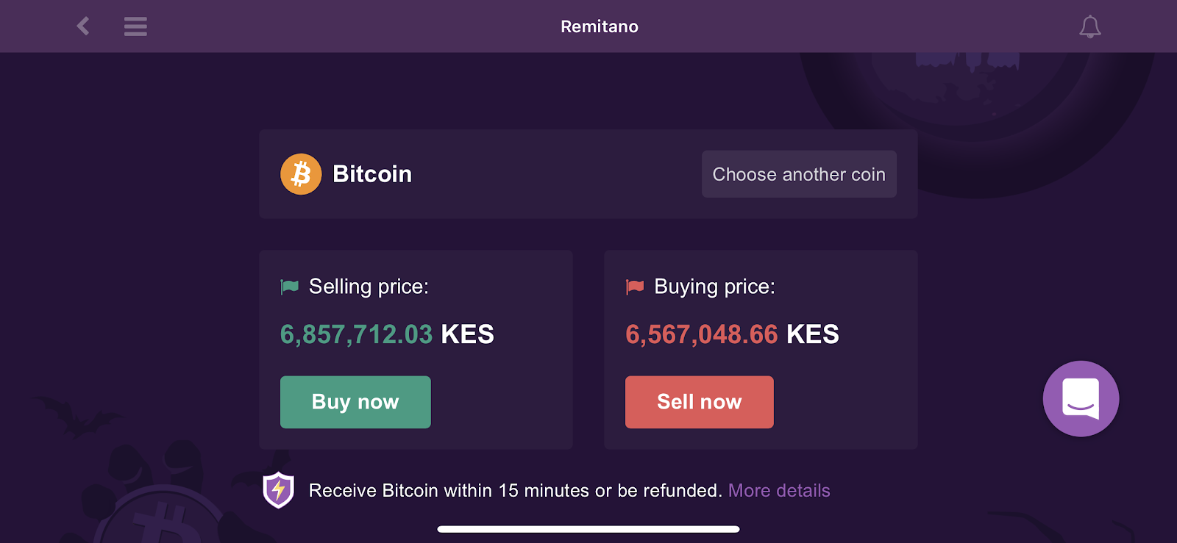Tap the back arrow icon
Viewport: 1177px width, 543px height.
click(82, 26)
